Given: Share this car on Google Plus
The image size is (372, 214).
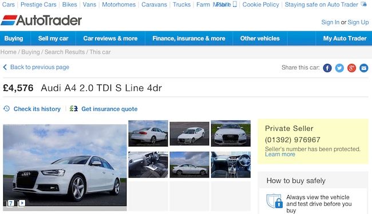Looking at the screenshot, I should pyautogui.click(x=351, y=68).
